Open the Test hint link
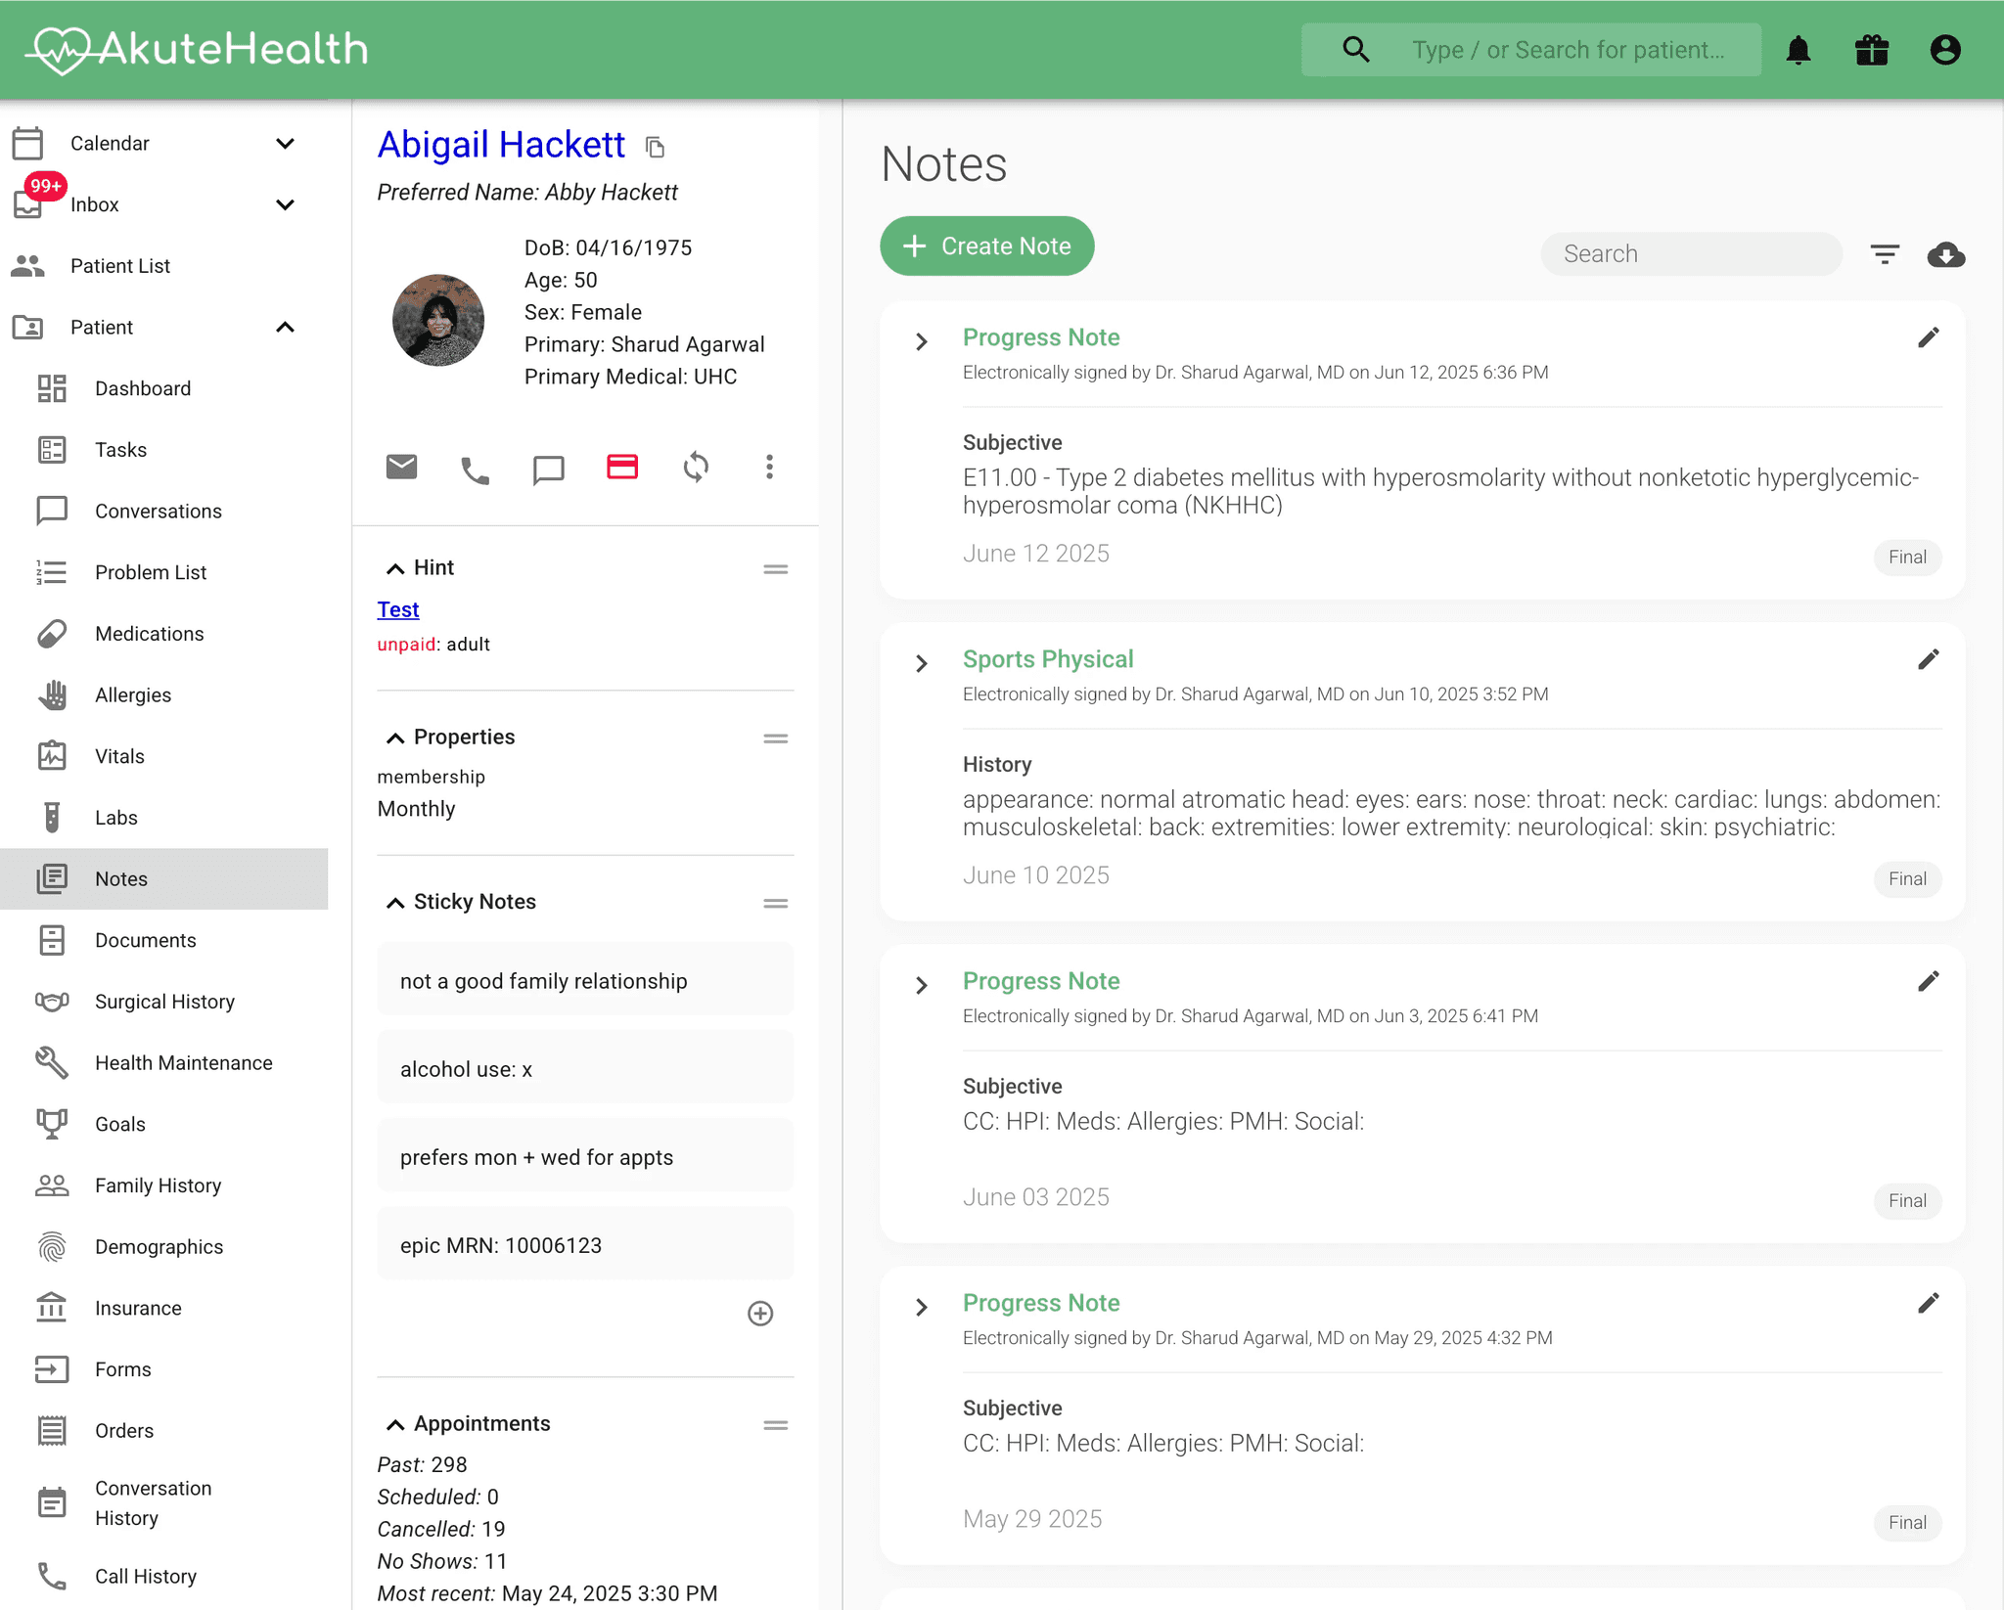Screen dimensions: 2004x1610 pyautogui.click(x=398, y=609)
